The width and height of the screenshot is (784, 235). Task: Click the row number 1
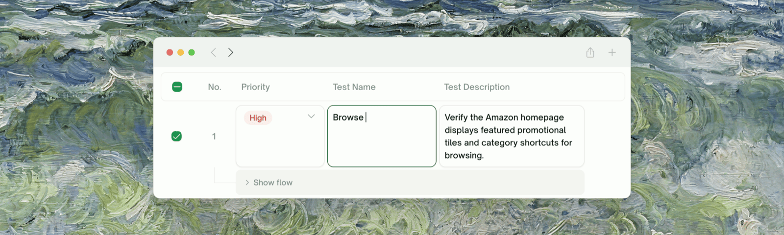point(214,136)
